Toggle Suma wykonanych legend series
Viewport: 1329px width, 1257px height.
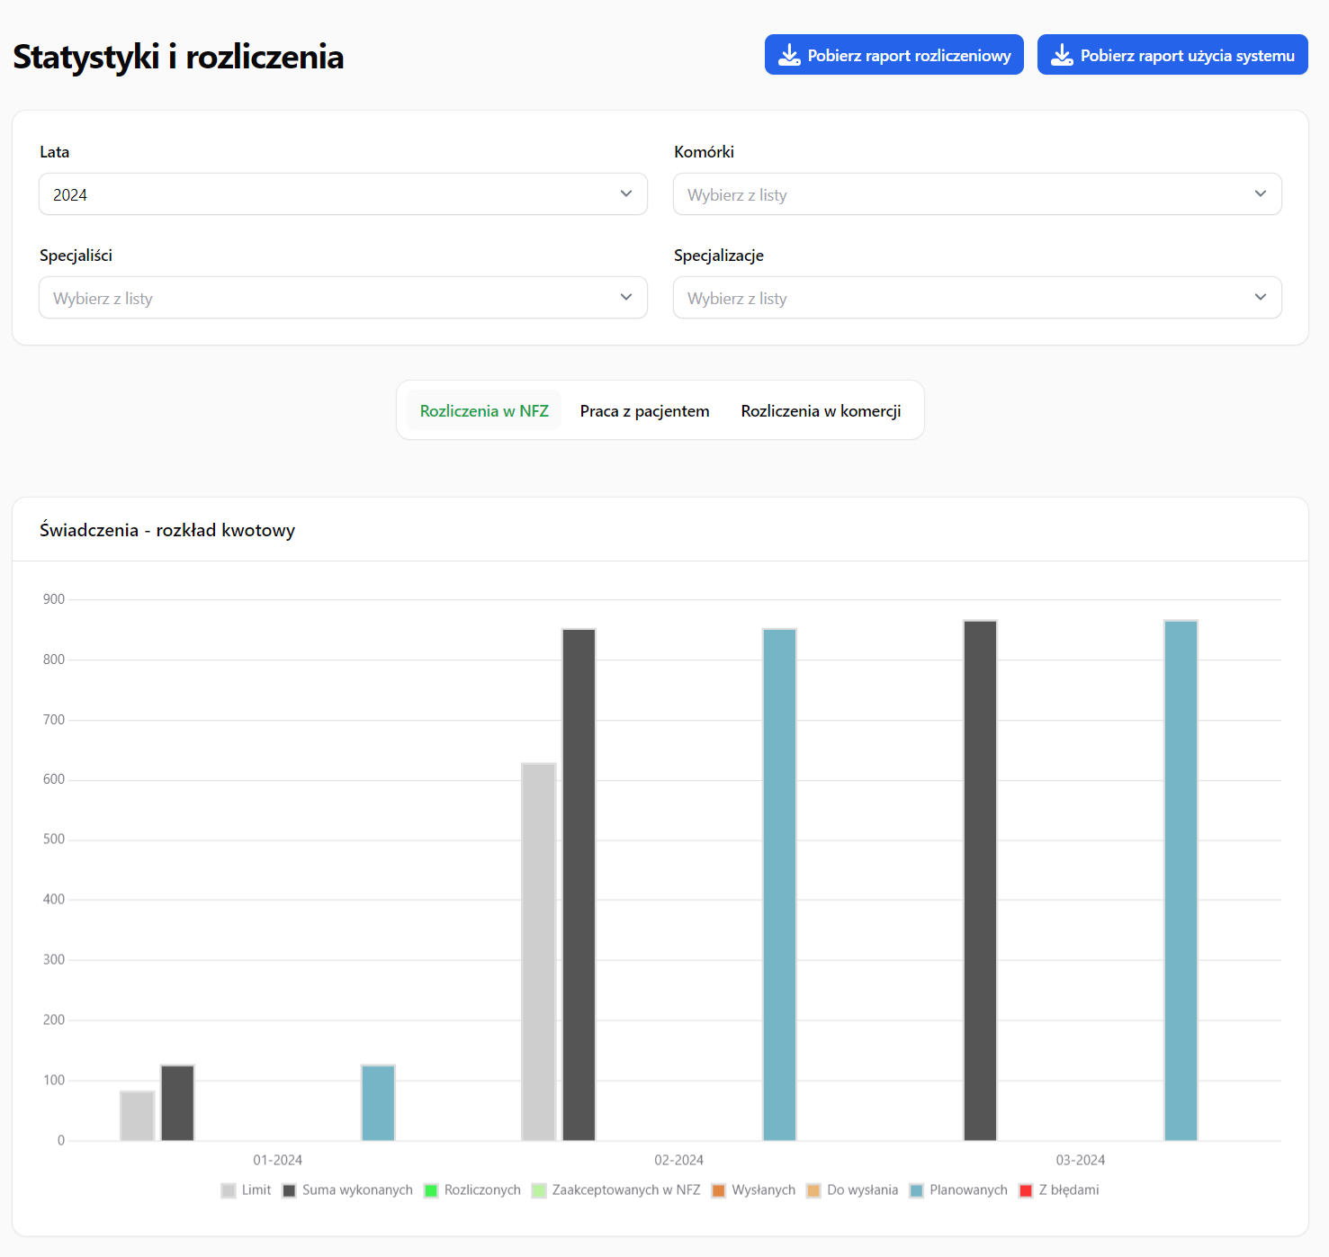point(347,1190)
